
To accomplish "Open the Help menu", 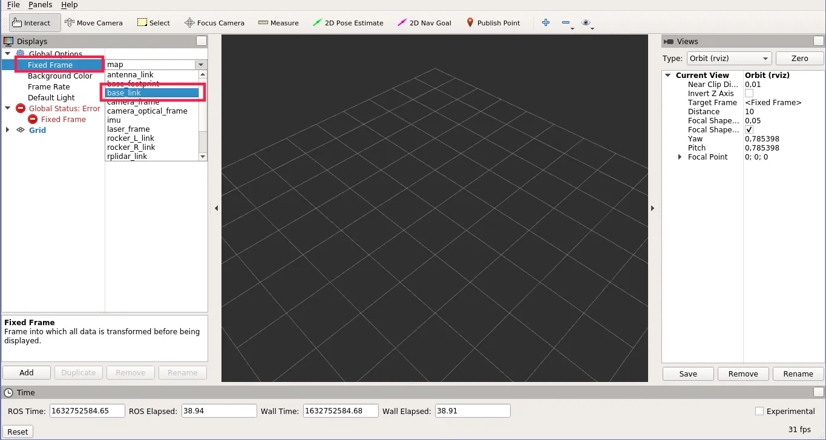I will coord(69,5).
